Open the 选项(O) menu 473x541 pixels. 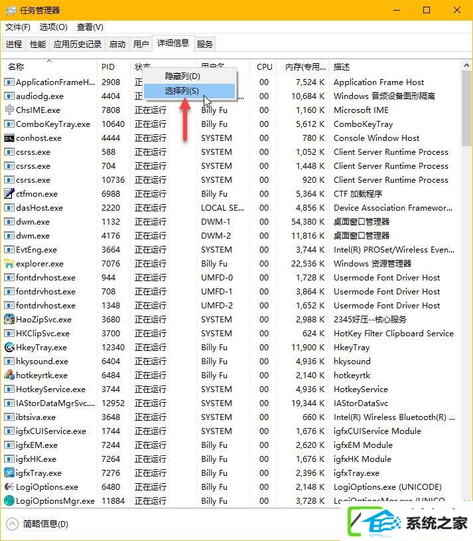53,27
